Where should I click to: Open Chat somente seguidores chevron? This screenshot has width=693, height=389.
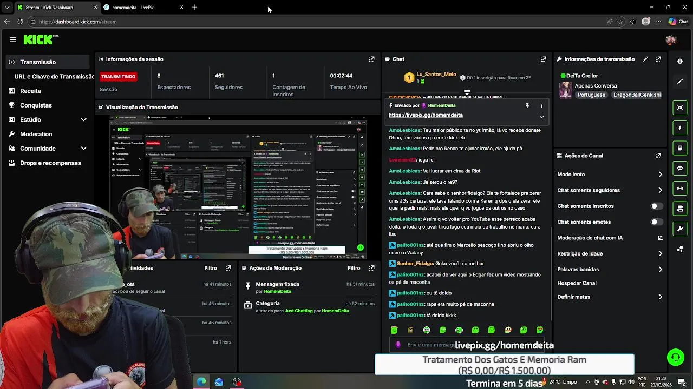coord(660,190)
